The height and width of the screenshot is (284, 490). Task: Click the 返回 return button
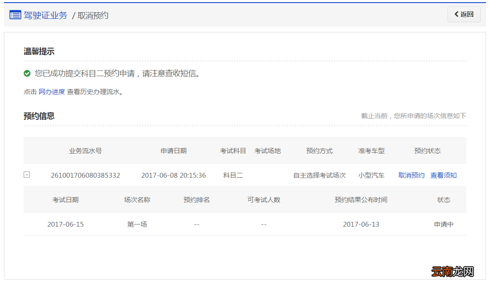pos(464,14)
